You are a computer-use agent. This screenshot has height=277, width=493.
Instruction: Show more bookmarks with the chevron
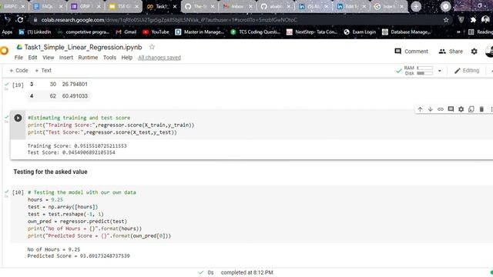point(458,32)
